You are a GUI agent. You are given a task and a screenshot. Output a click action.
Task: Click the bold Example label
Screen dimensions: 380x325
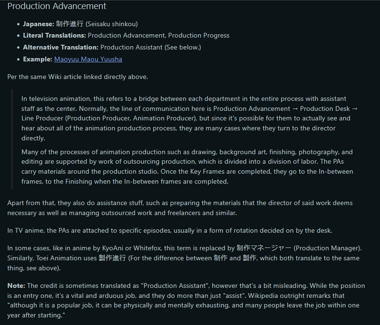click(x=38, y=59)
